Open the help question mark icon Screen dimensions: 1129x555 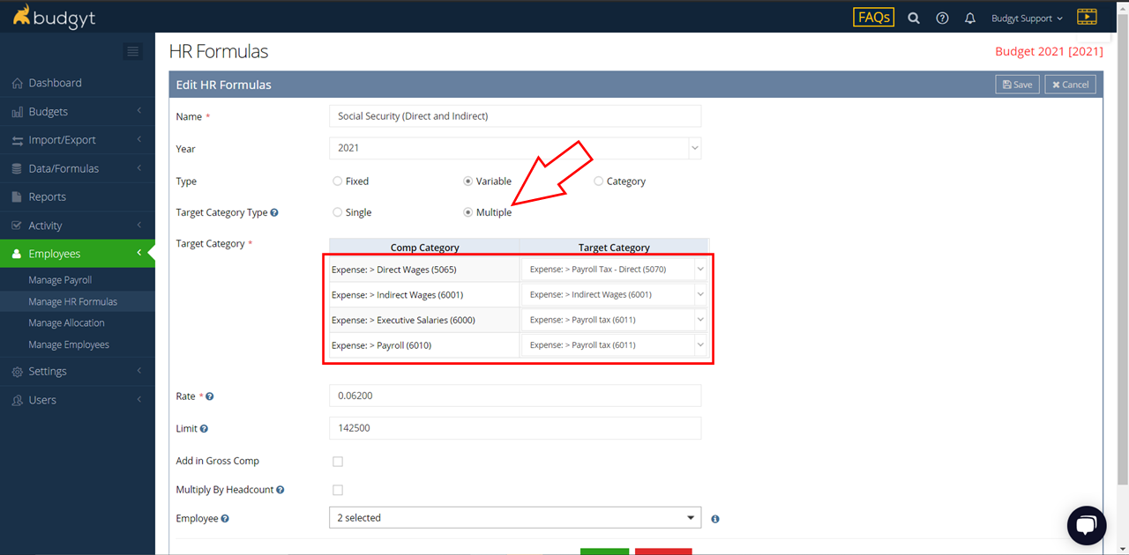point(942,18)
